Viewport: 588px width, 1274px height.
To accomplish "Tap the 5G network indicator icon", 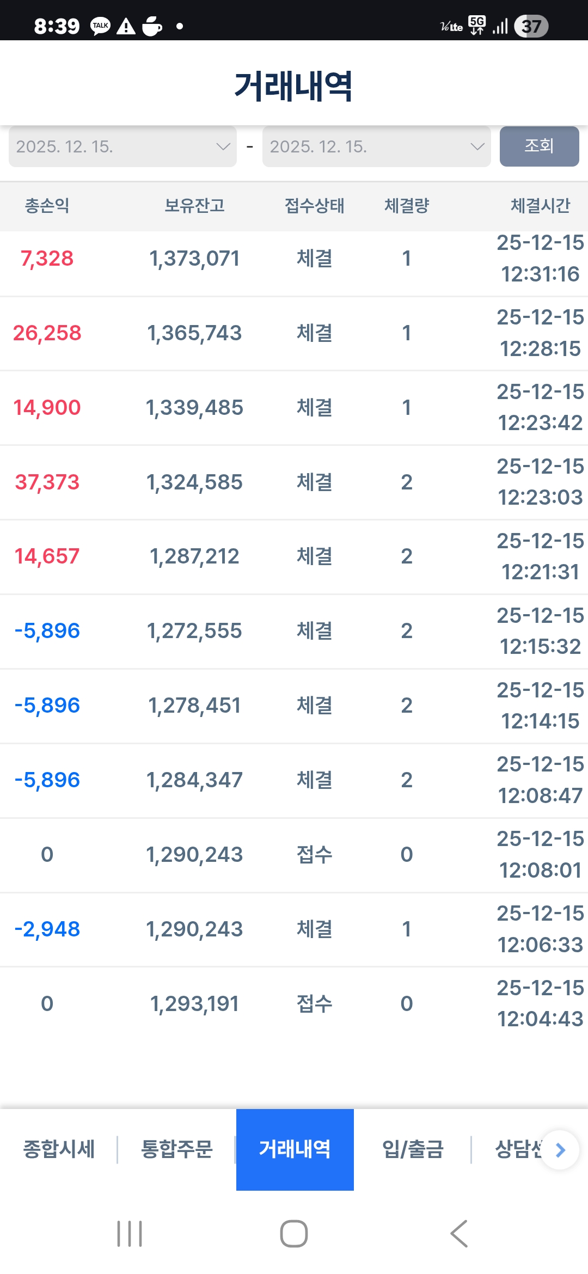I will coord(477,25).
